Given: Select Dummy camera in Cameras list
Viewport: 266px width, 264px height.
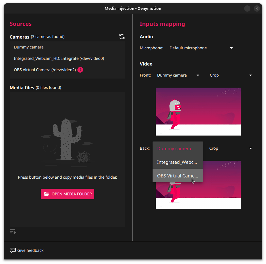Looking at the screenshot, I should 67,47.
